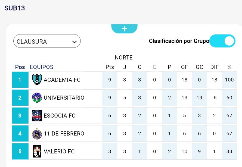Select the 11 DE FEBRERO team
The height and width of the screenshot is (167, 242).
pyautogui.click(x=64, y=134)
